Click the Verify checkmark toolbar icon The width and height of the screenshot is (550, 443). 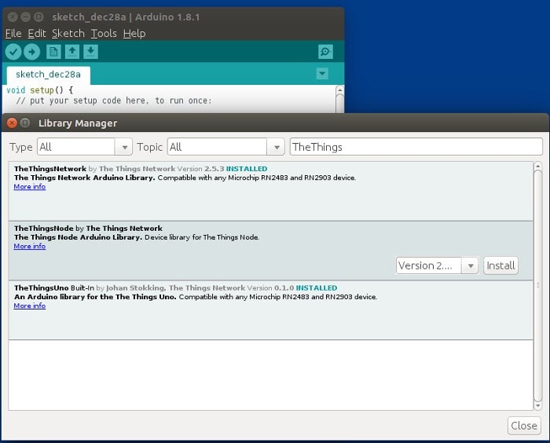[13, 52]
